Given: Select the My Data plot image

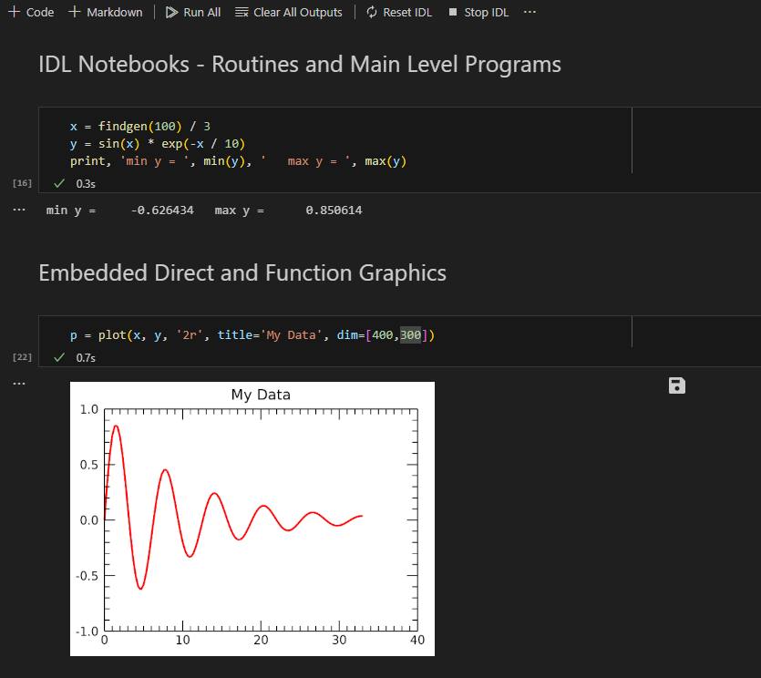Looking at the screenshot, I should click(252, 519).
